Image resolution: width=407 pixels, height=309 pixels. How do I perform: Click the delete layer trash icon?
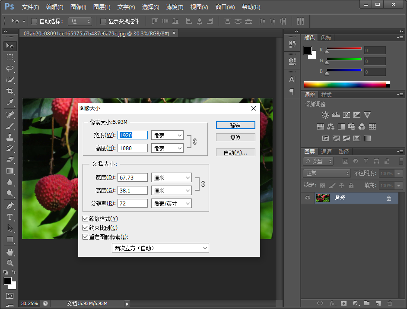(x=390, y=303)
